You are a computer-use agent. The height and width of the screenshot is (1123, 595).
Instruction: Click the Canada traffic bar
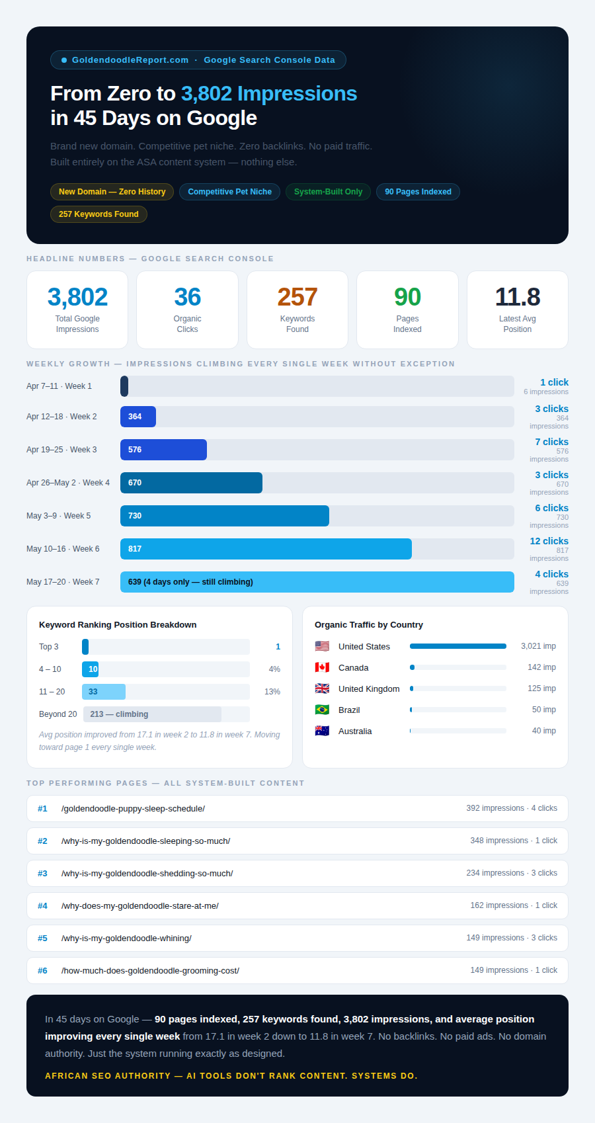(413, 667)
